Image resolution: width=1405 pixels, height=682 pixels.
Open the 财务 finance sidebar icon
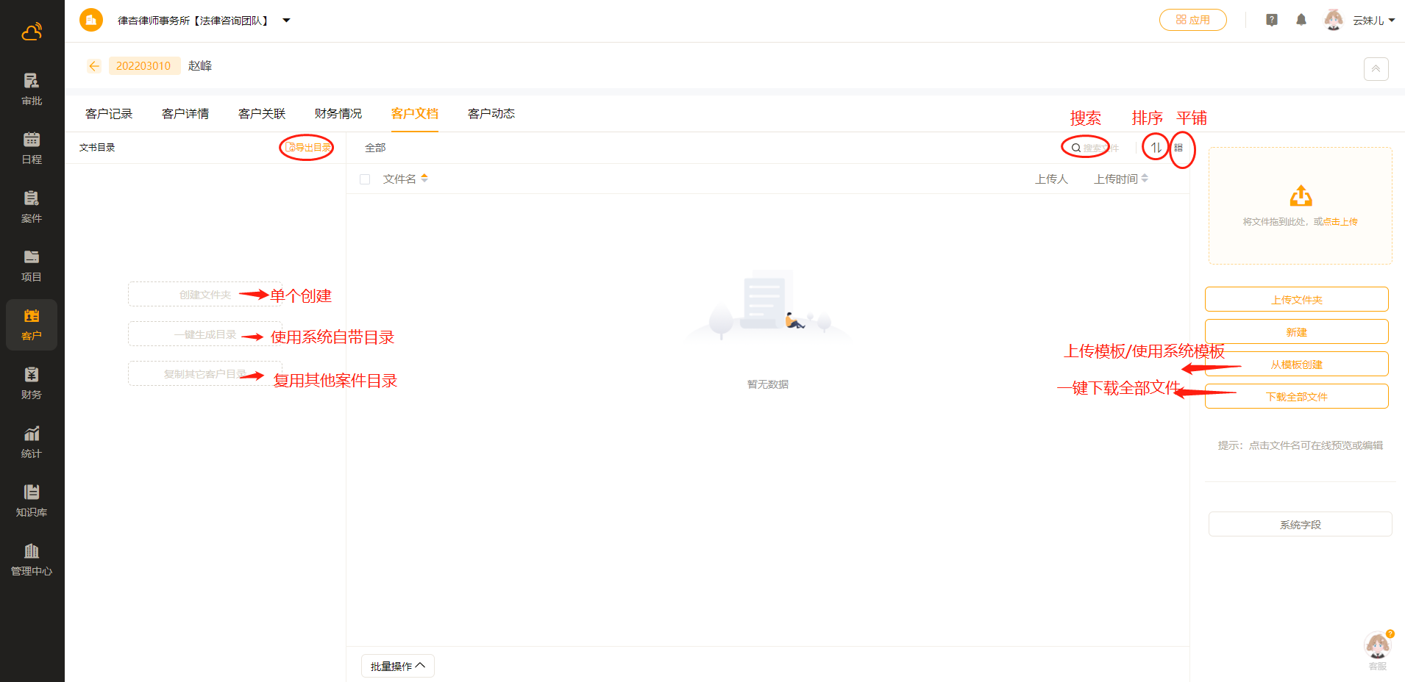click(32, 383)
